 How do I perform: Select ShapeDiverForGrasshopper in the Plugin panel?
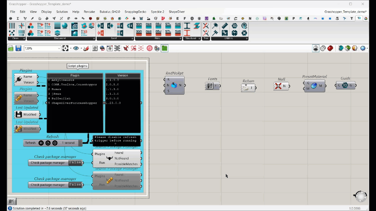[75, 103]
